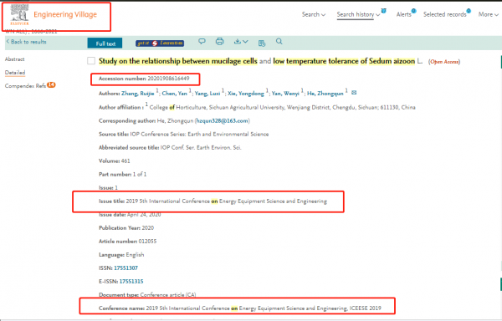502x321 pixels.
Task: Click the Full text button
Action: click(105, 43)
